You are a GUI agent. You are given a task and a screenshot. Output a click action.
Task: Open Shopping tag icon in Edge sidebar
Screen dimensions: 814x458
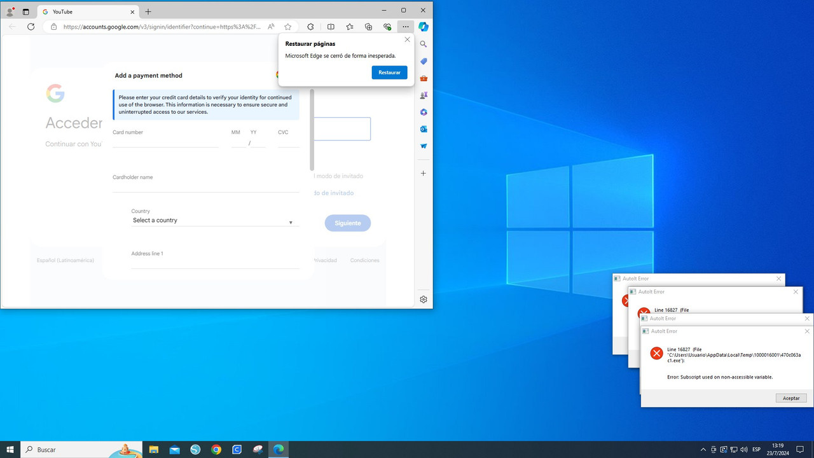point(424,62)
